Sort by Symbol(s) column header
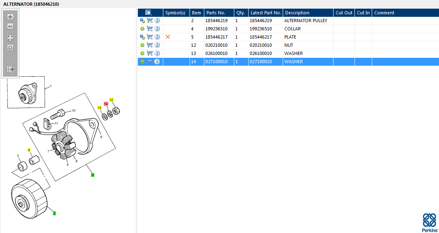Image resolution: width=439 pixels, height=233 pixels. [176, 13]
